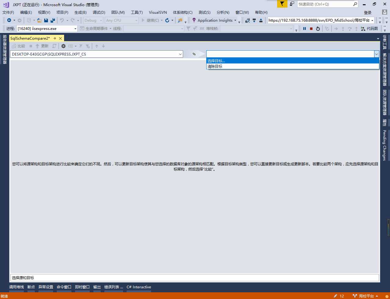
Task: Choose '选择目标...' from the target dropdown
Action: [293, 61]
